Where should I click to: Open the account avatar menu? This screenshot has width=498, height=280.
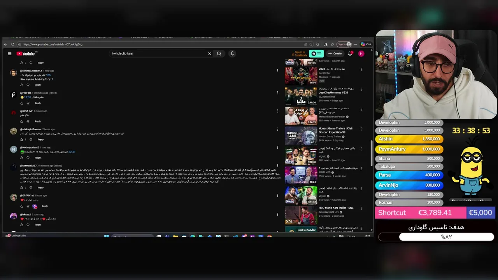361,54
